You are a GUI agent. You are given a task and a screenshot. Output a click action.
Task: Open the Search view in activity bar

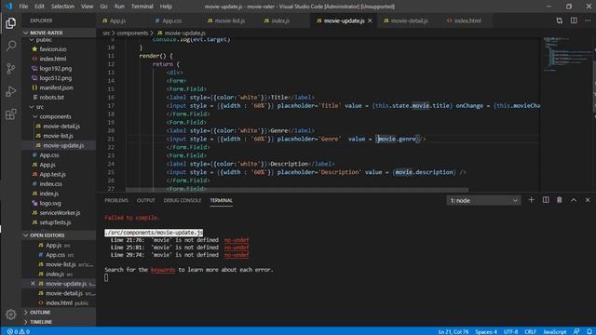click(x=10, y=46)
